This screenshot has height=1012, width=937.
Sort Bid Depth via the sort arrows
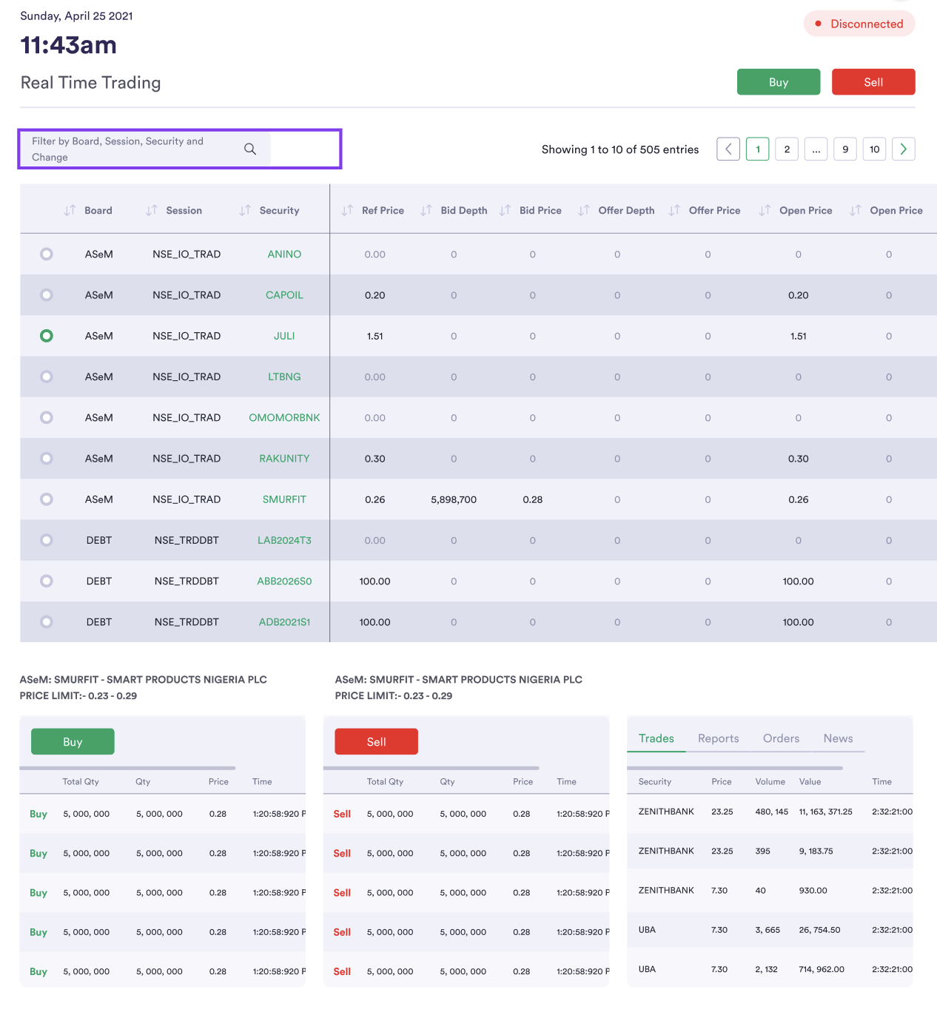[x=426, y=210]
